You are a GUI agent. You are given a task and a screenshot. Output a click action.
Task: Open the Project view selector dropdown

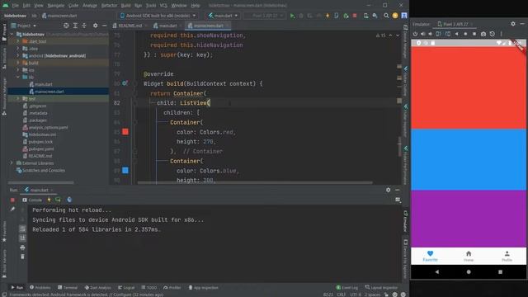tap(24, 26)
